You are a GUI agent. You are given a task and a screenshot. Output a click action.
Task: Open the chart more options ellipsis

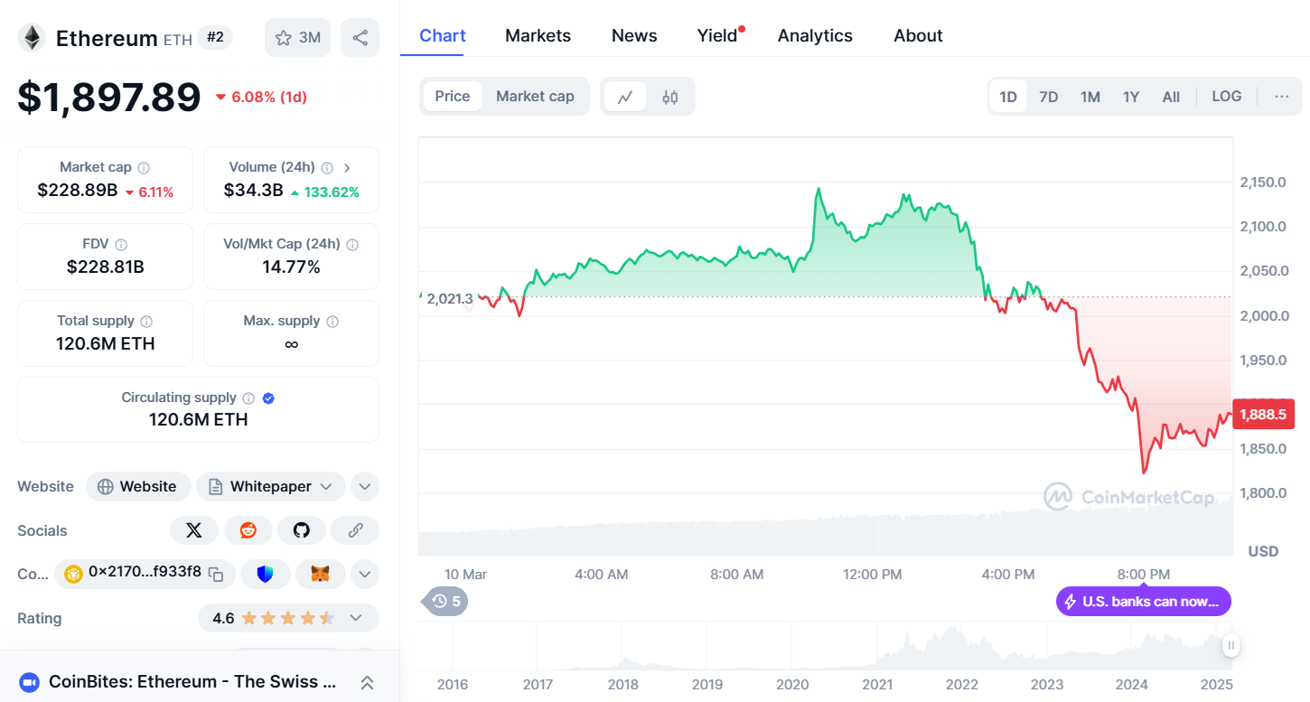tap(1282, 97)
